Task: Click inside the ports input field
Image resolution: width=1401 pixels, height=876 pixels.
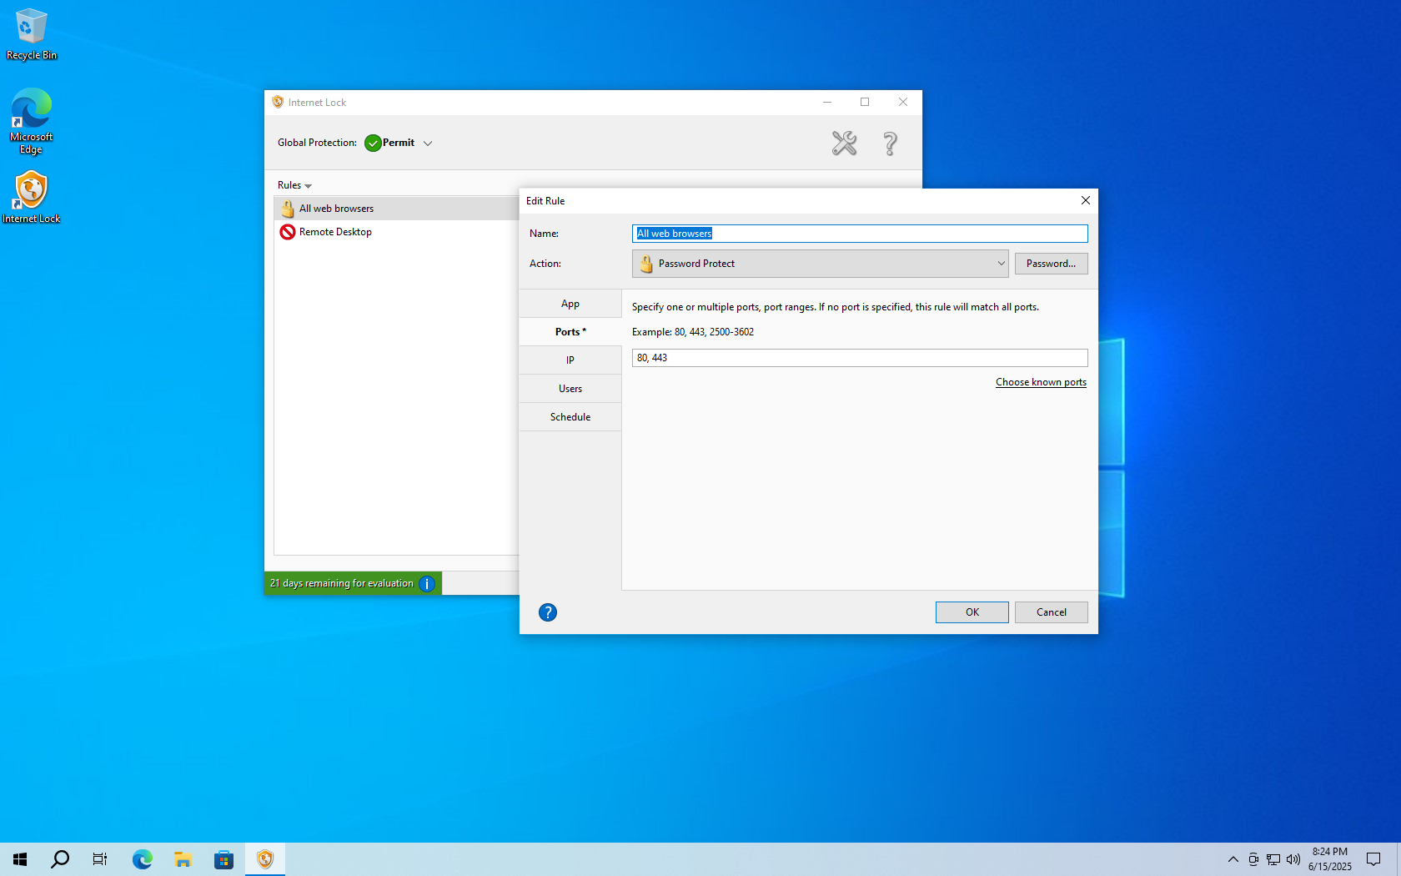Action: tap(859, 357)
